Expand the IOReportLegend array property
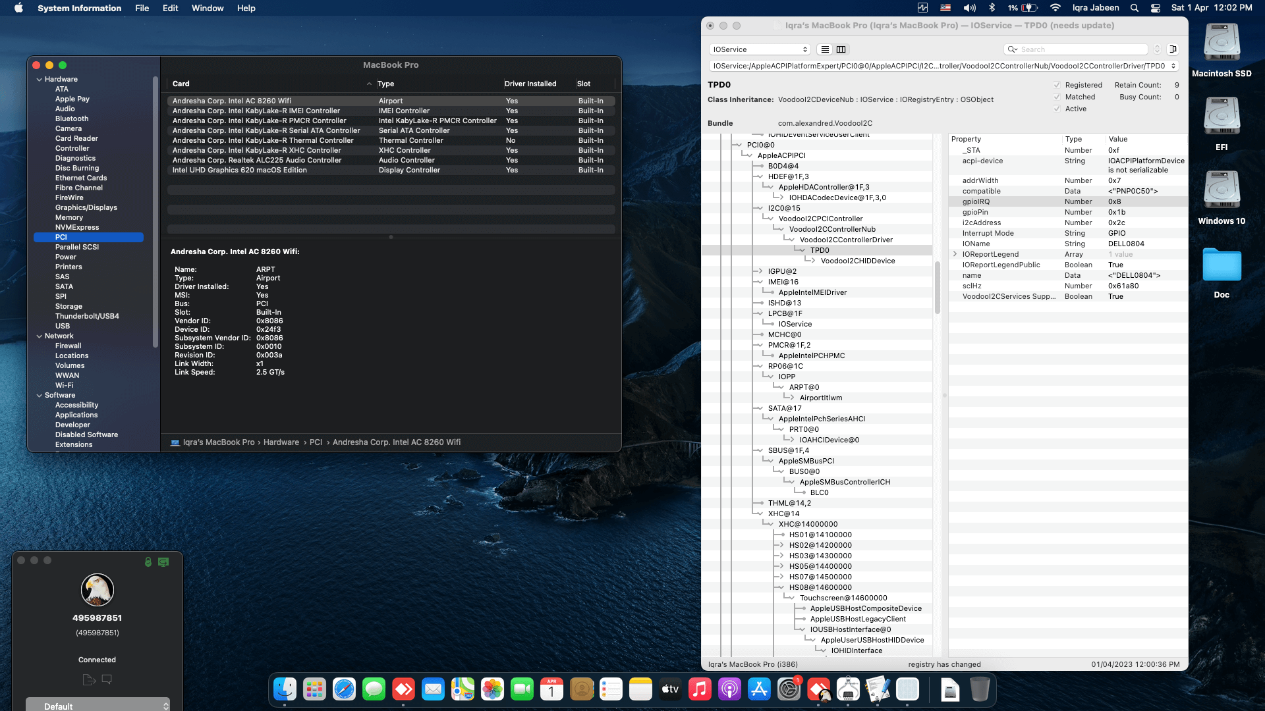Viewport: 1265px width, 711px height. pyautogui.click(x=955, y=254)
